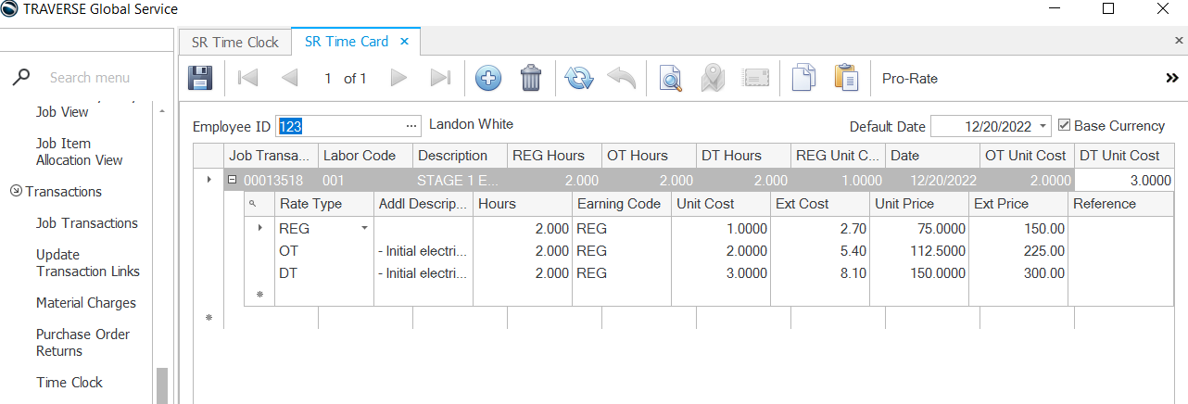Click Ext Price cell 300.00

1018,273
